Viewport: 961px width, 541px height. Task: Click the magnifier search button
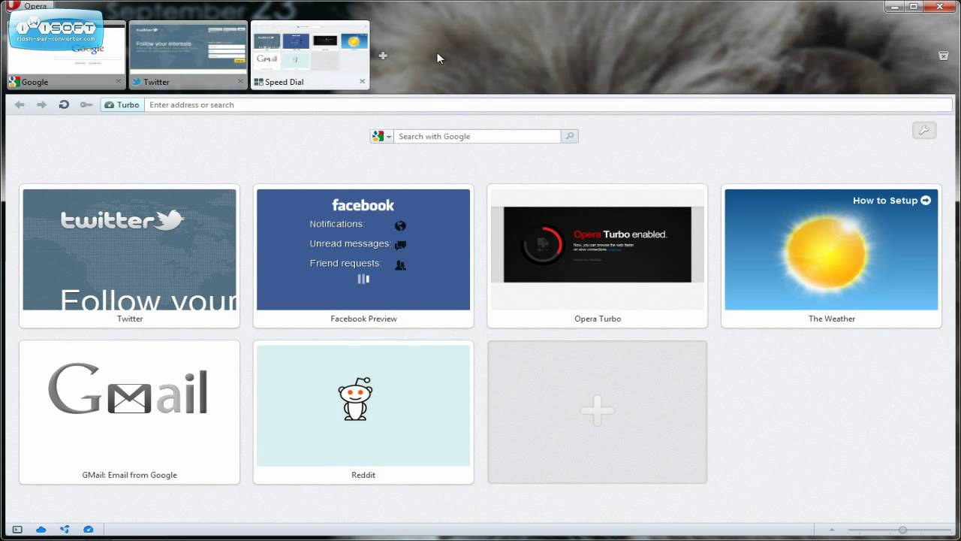(570, 136)
